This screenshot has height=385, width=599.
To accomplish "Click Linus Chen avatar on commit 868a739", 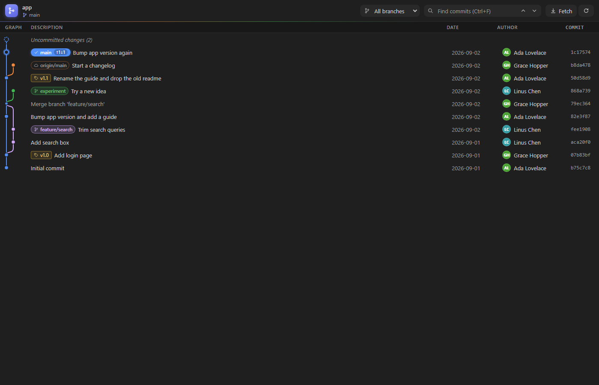I will coord(507,91).
